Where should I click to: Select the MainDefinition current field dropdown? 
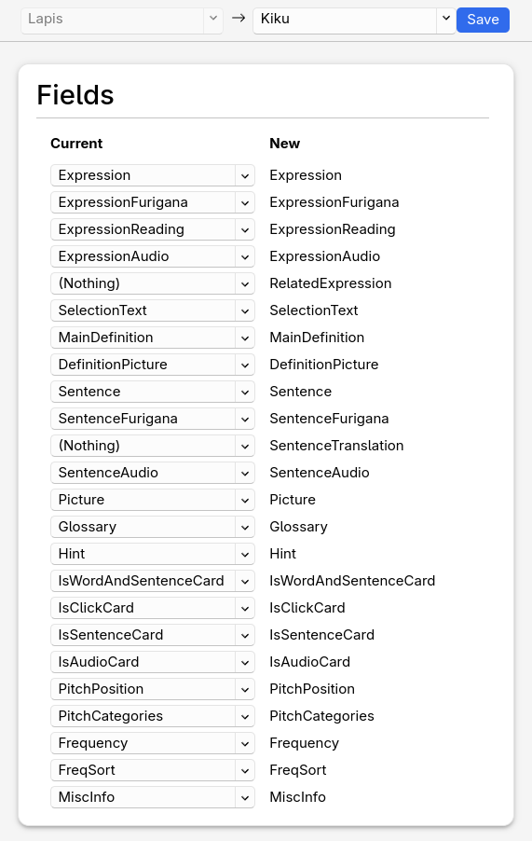click(x=153, y=338)
